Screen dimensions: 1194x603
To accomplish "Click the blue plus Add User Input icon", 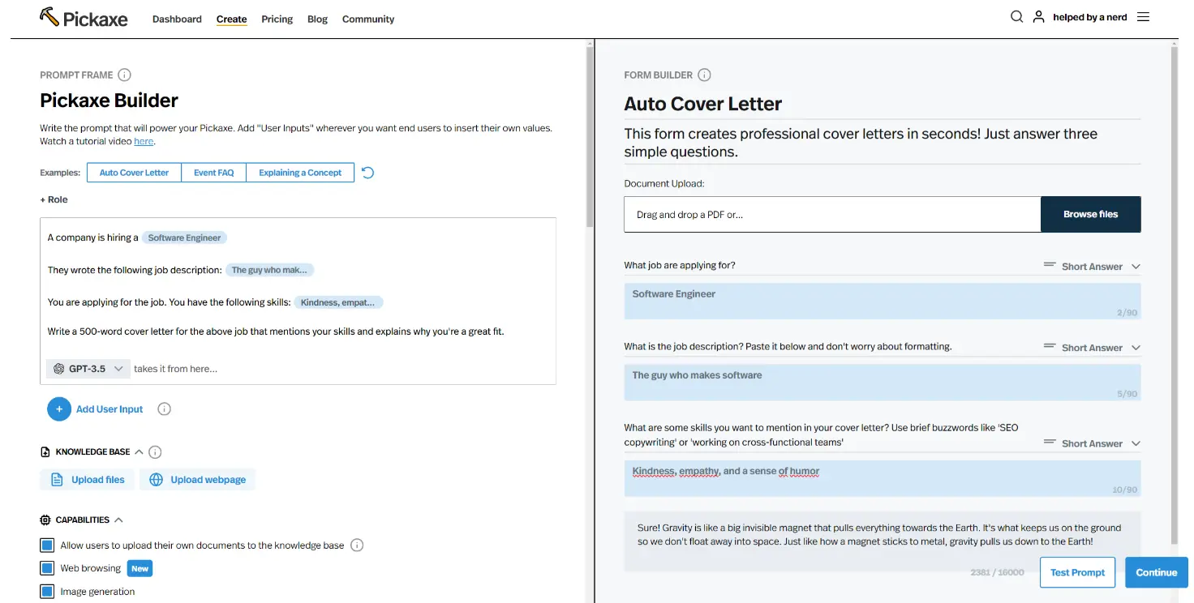I will (x=59, y=409).
